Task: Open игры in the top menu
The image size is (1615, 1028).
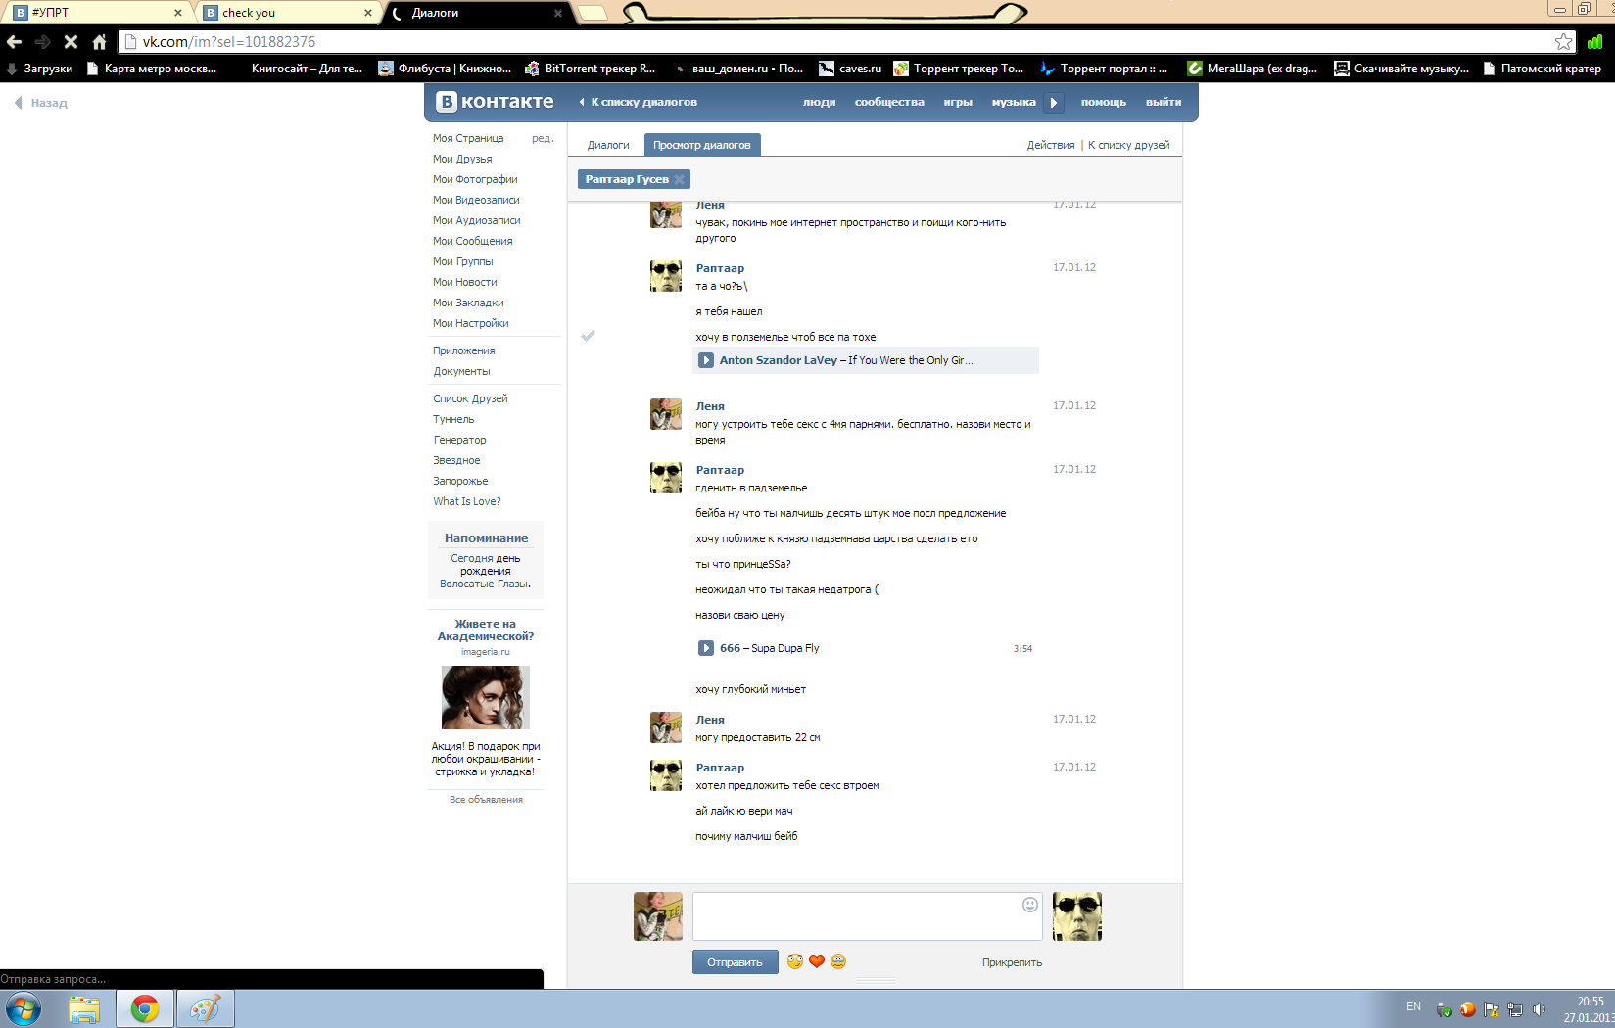Action: (958, 102)
